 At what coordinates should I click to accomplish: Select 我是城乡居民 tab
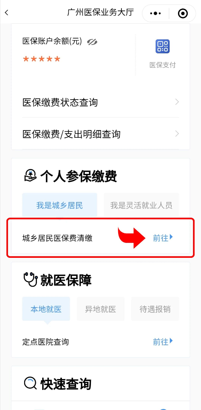(x=59, y=205)
